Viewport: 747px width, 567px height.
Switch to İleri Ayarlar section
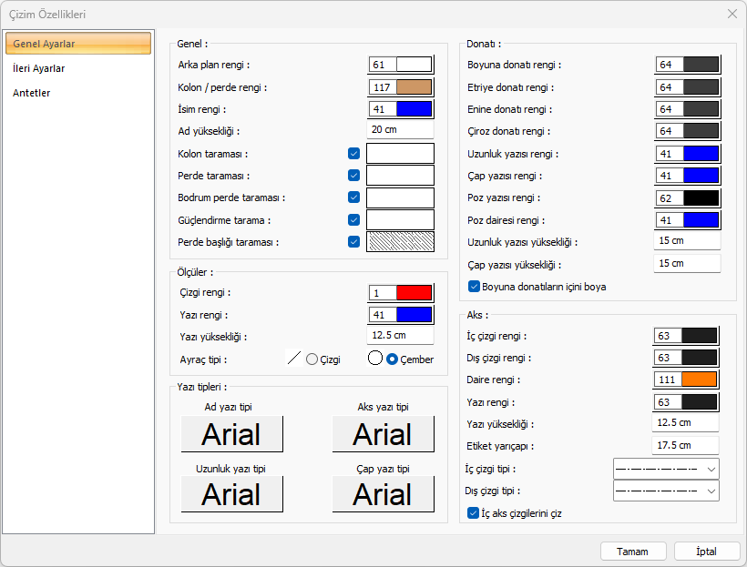39,68
